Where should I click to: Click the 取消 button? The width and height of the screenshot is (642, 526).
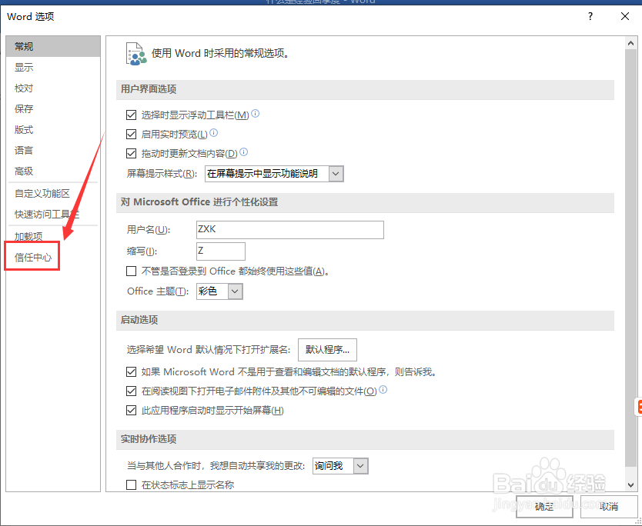608,507
